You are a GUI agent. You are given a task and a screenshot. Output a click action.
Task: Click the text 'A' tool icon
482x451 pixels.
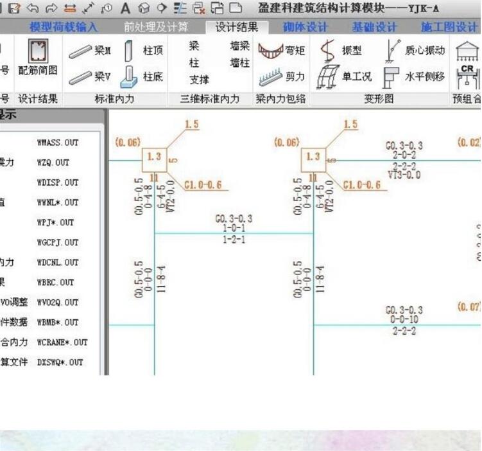tap(126, 8)
